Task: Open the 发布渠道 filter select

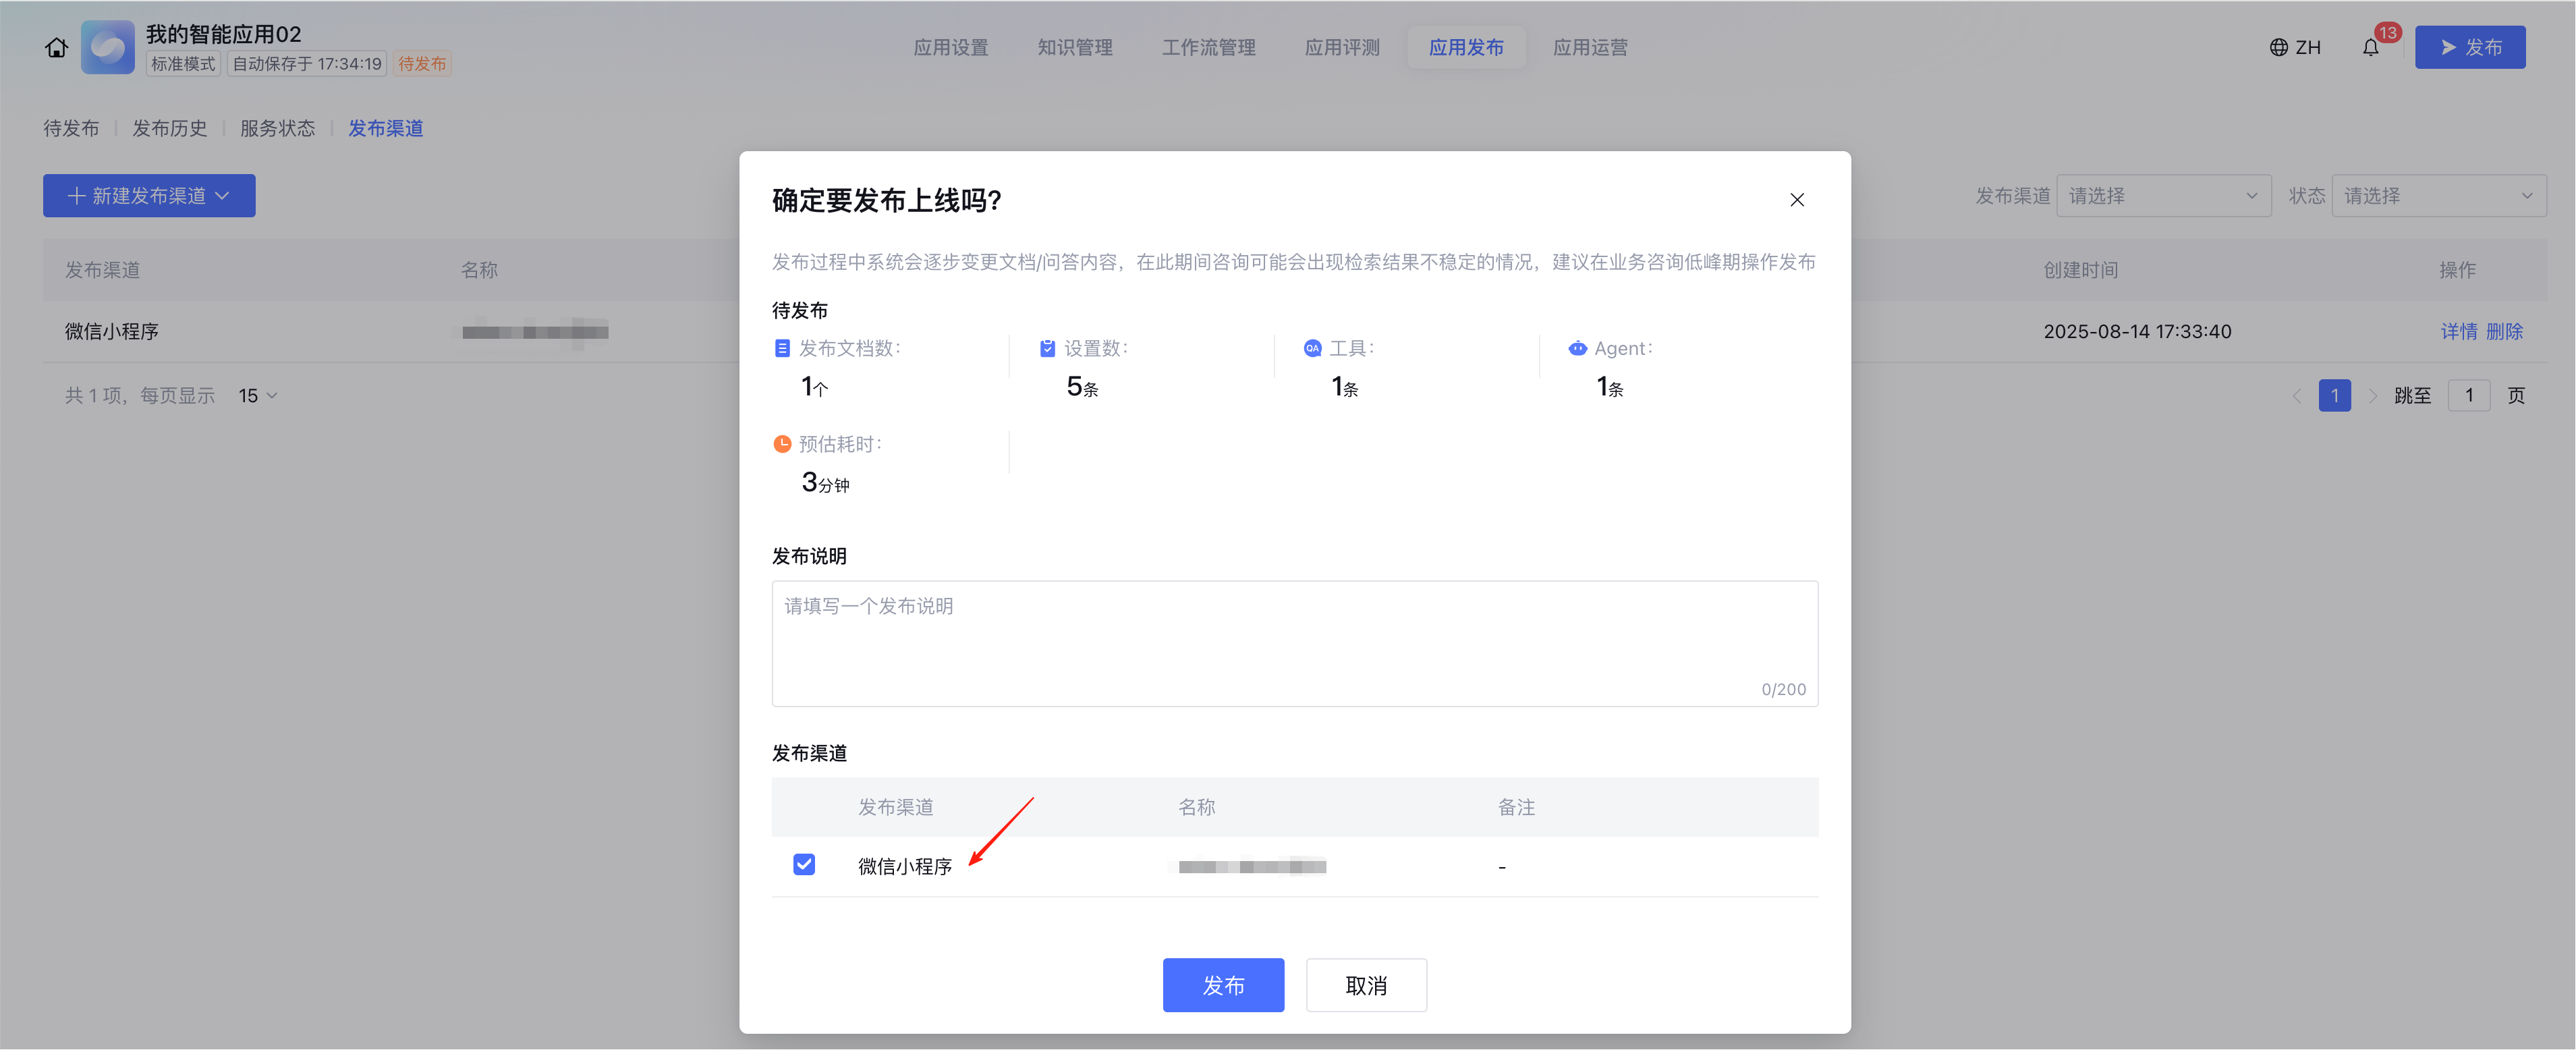Action: pos(2163,196)
